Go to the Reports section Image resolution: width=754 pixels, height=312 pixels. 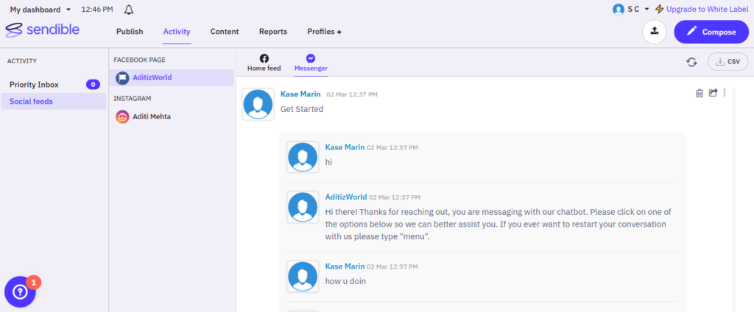point(273,32)
